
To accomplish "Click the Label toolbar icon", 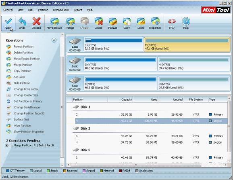I will pyautogui.click(x=141, y=23).
